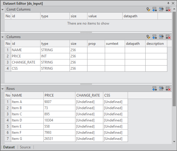Image resolution: width=177 pixels, height=151 pixels.
Task: Delete the selected column in Columns section
Action: (x=168, y=37)
